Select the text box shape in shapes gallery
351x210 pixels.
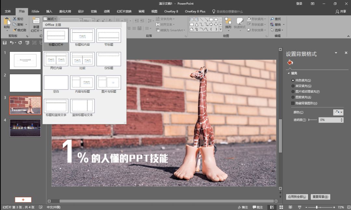pos(192,20)
